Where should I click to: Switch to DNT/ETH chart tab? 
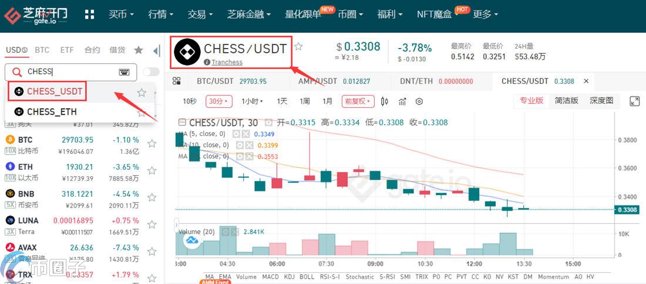437,81
